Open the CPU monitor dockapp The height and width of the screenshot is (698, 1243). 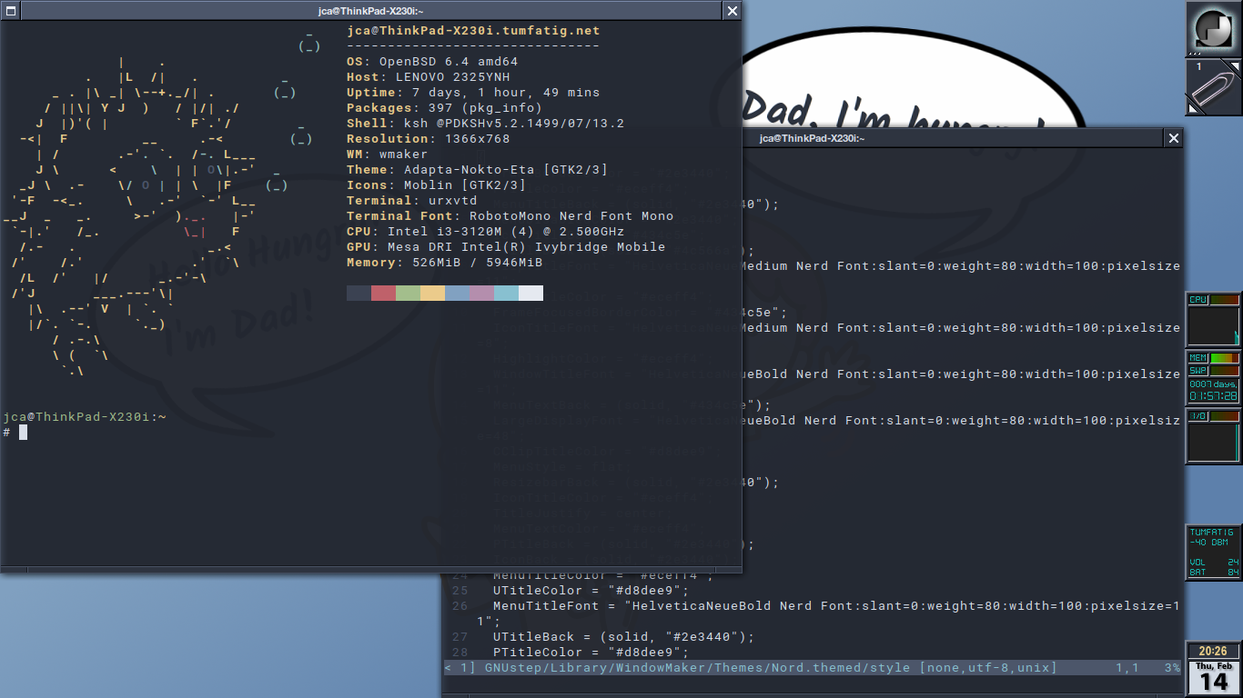click(x=1214, y=320)
